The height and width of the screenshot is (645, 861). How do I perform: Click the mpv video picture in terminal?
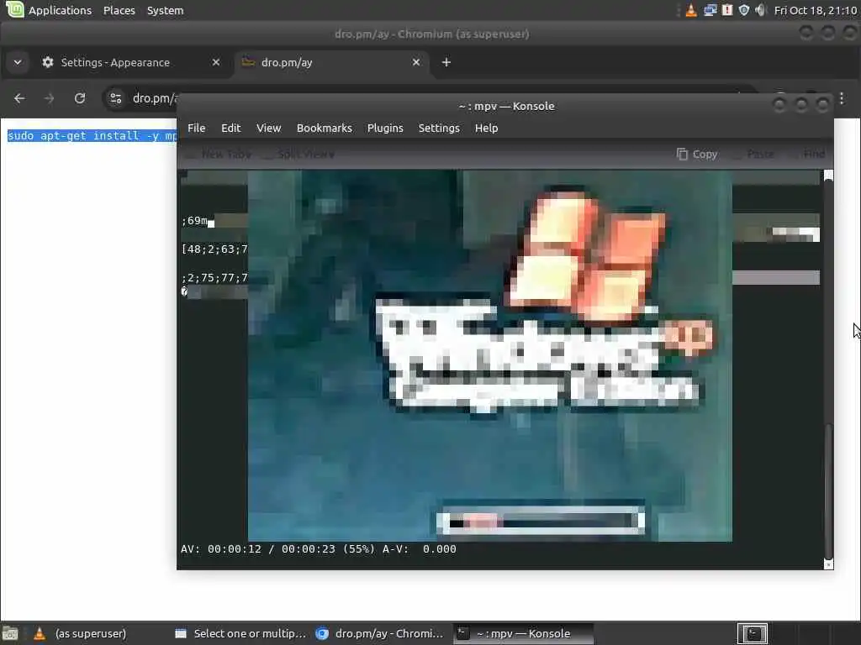pos(490,355)
